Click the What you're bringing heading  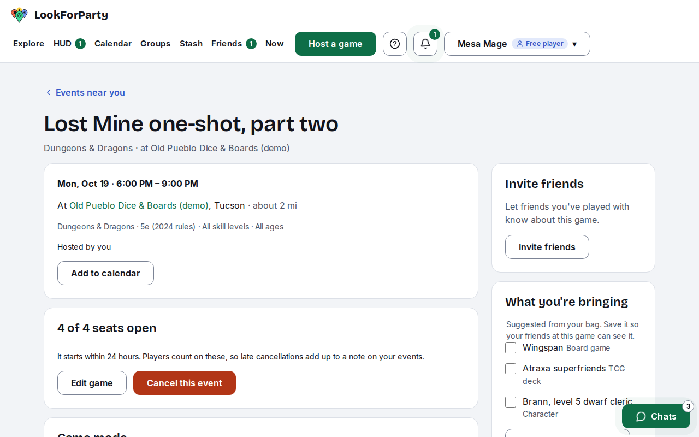coord(567,302)
